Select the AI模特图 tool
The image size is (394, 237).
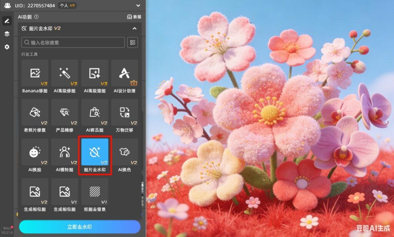(x=65, y=152)
